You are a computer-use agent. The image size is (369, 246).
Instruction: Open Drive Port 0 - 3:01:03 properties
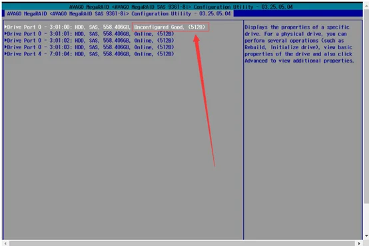point(89,47)
